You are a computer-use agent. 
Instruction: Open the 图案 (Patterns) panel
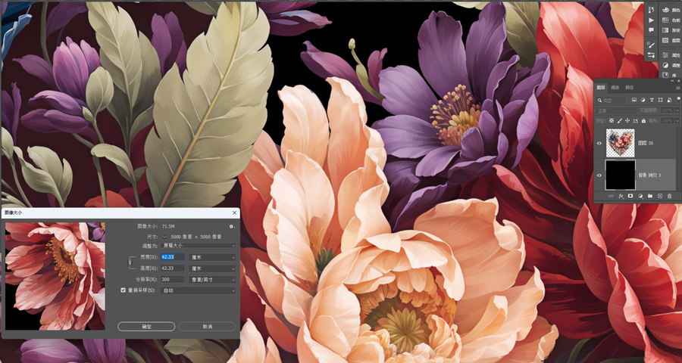tap(671, 40)
